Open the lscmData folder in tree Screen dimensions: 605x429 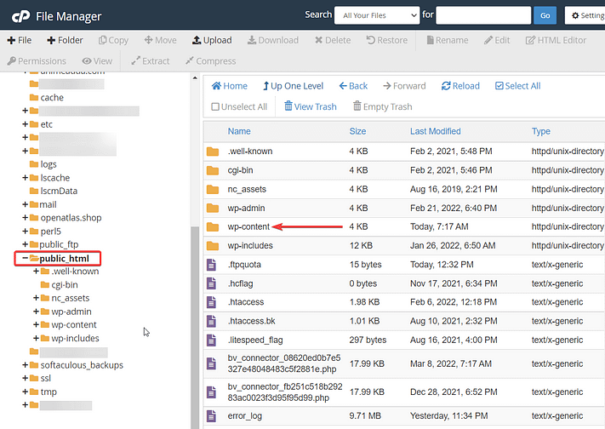(x=54, y=191)
